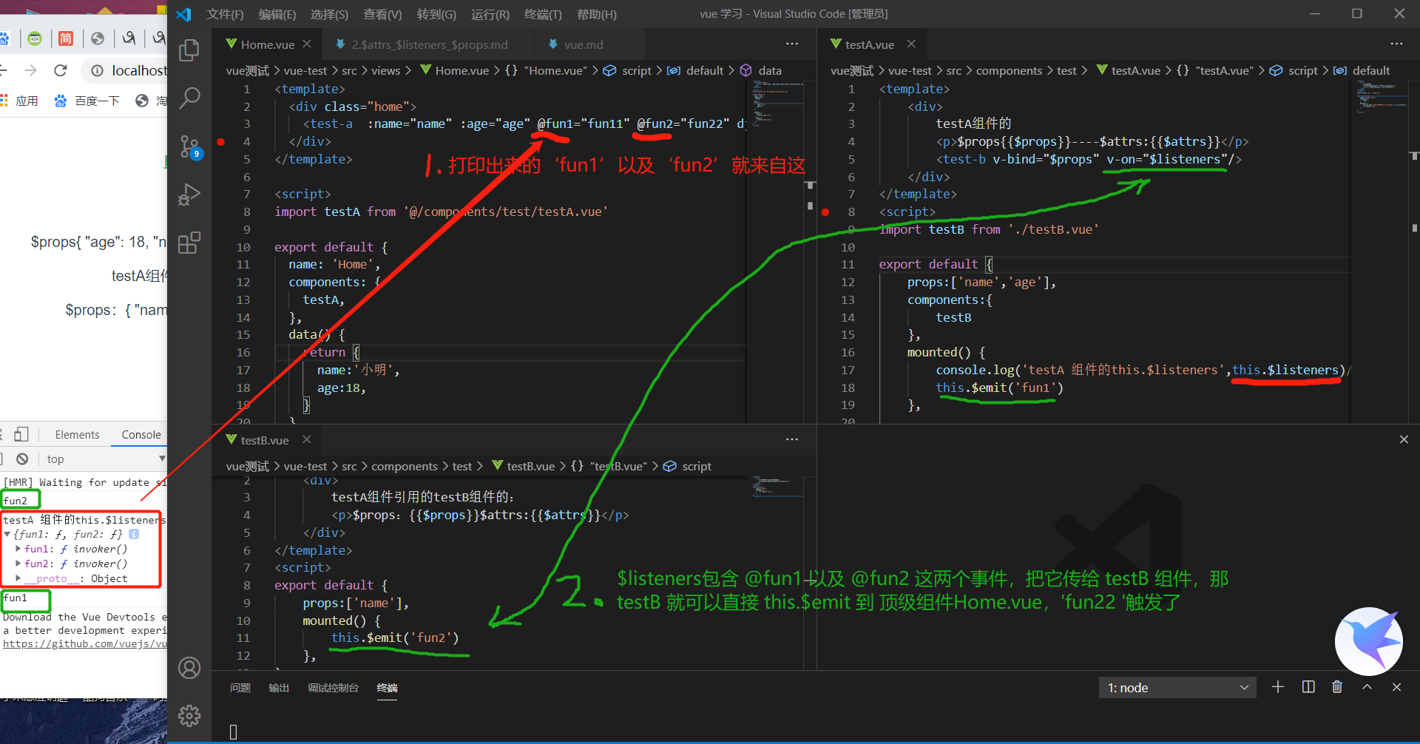Open Source Control view with 9 changes

(x=189, y=146)
